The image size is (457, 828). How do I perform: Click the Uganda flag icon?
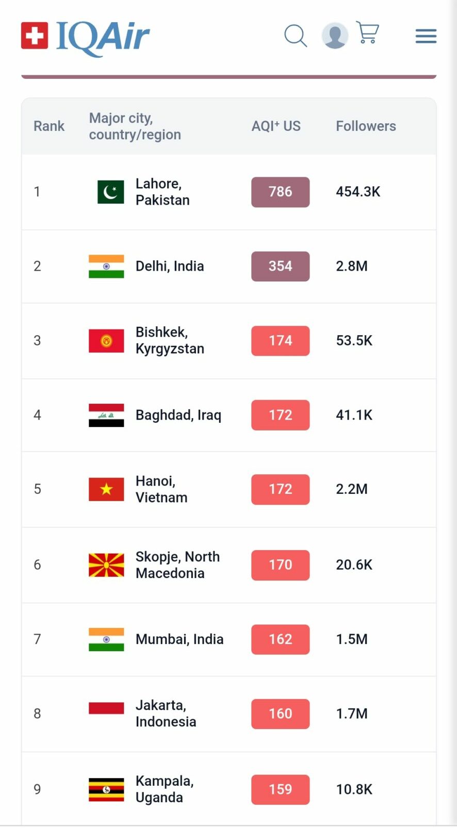106,789
